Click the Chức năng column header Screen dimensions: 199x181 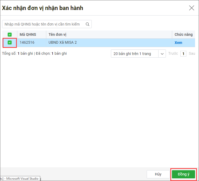(x=183, y=34)
